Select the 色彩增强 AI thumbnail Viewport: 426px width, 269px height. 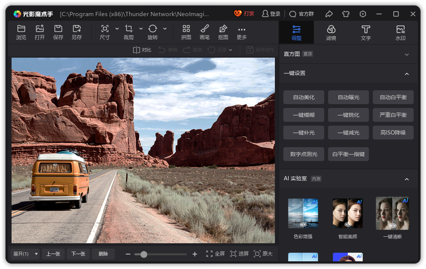tap(303, 213)
